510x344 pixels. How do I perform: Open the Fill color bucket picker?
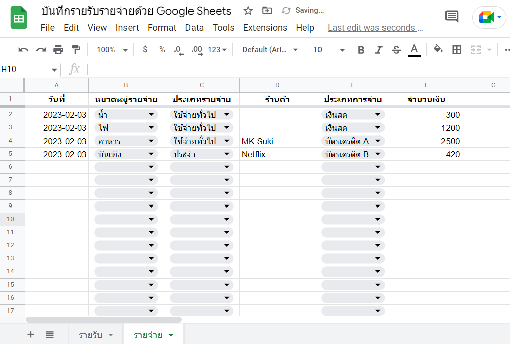[x=438, y=49]
